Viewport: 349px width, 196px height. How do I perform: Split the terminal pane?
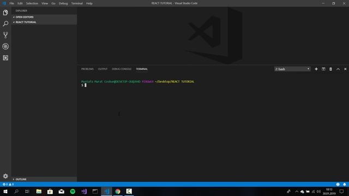pos(323,69)
